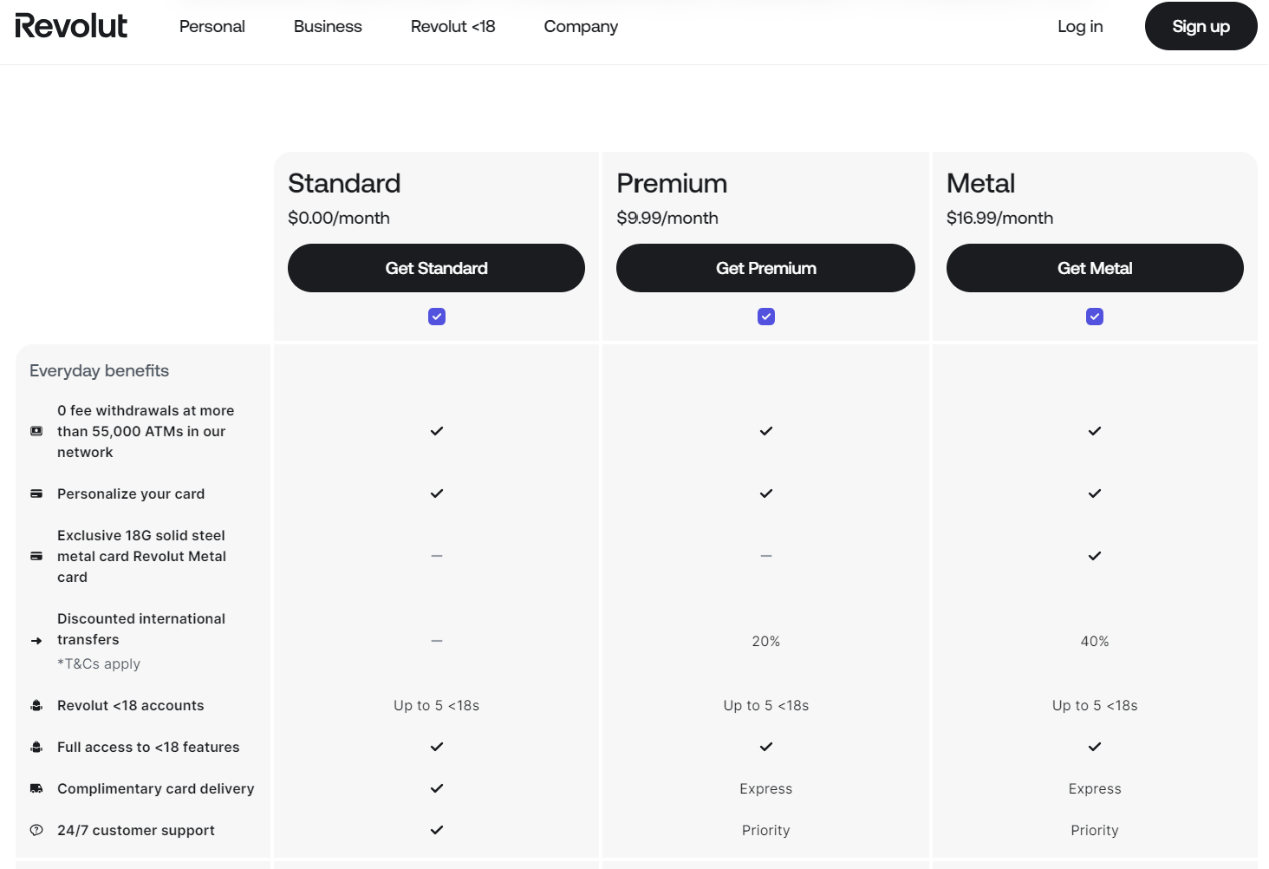Image resolution: width=1269 pixels, height=869 pixels.
Task: Click the arrow icon beside Discounted international transfers
Action: pos(36,641)
